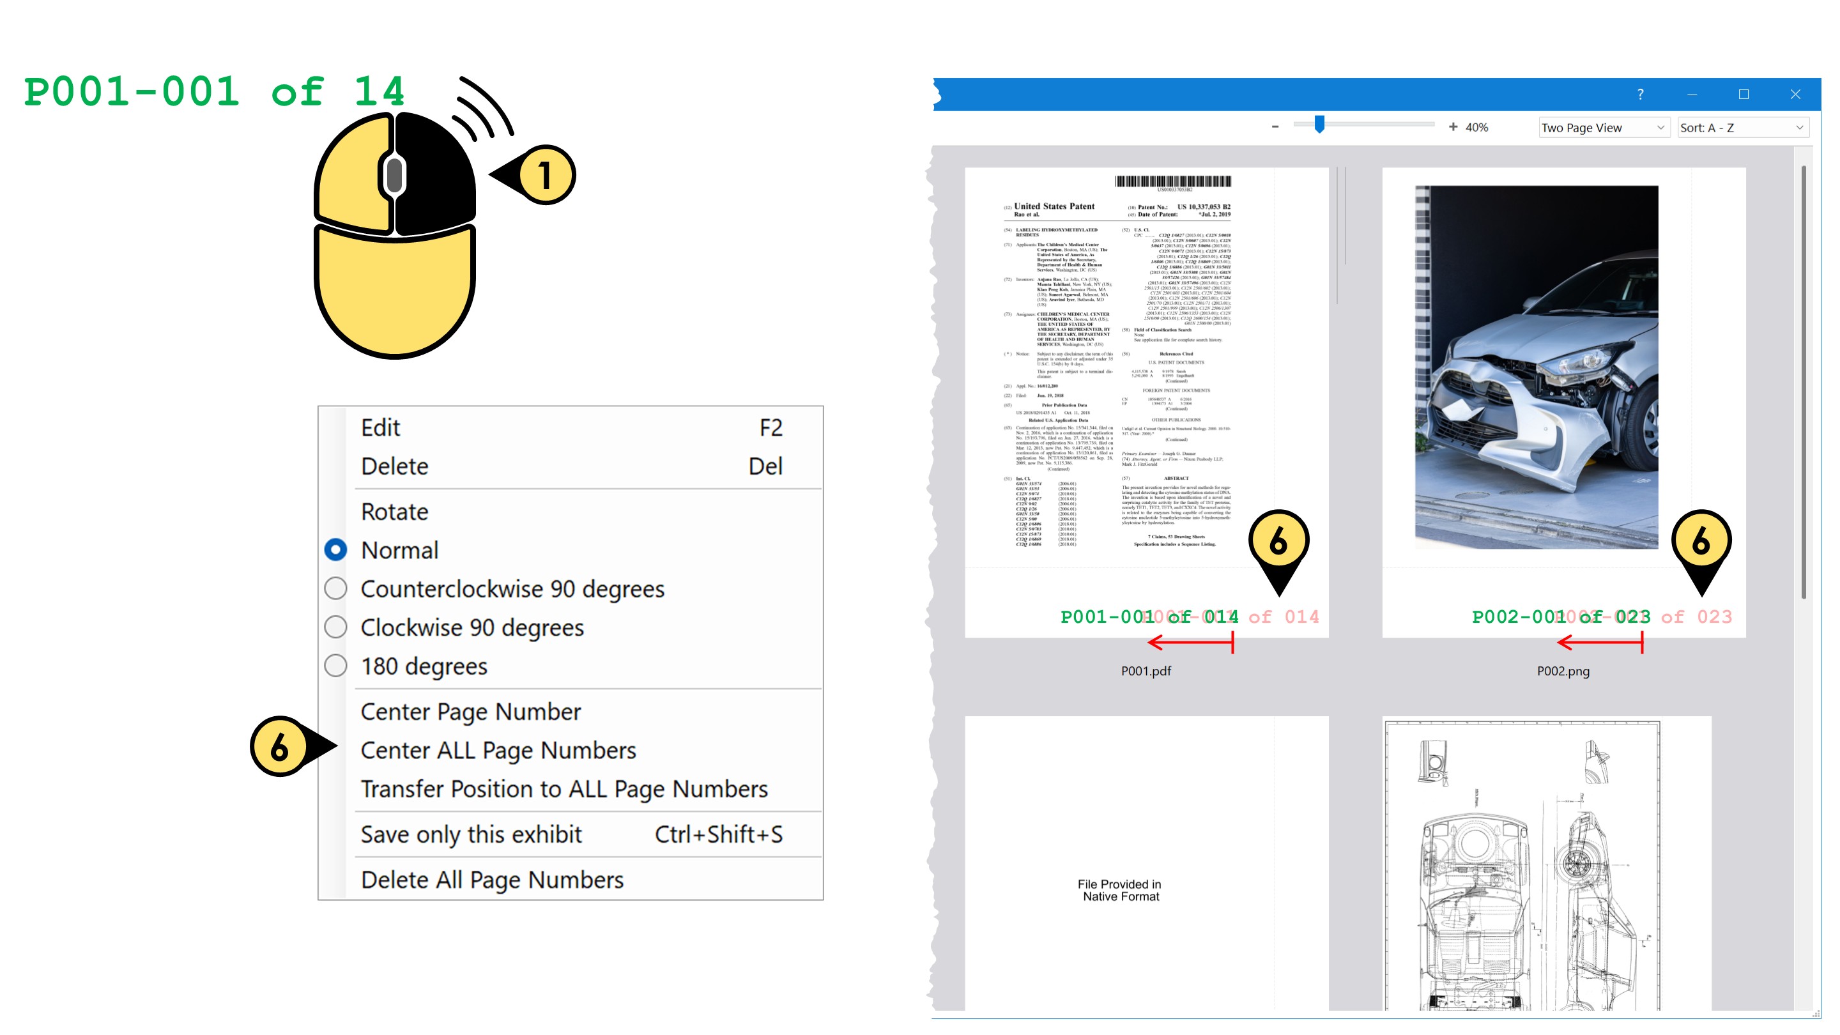The width and height of the screenshot is (1840, 1035).
Task: Choose Transfer Position to ALL Page Numbers
Action: [564, 789]
